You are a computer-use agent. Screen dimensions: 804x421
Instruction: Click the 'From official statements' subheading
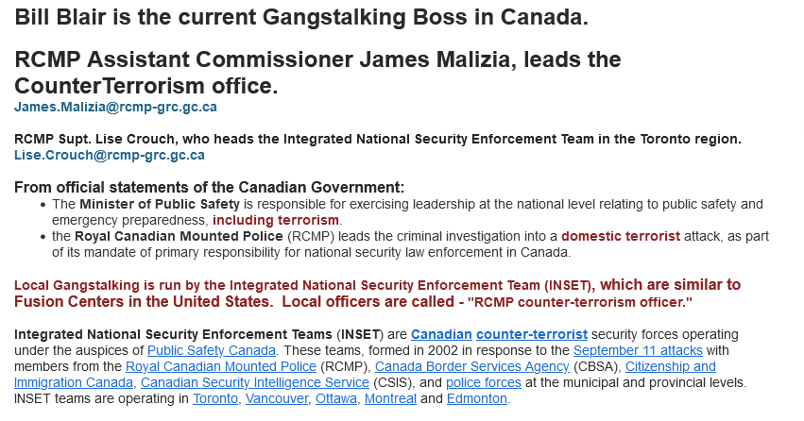pos(209,187)
